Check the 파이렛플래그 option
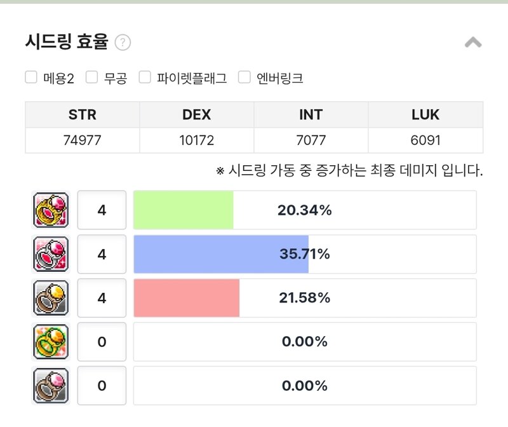The image size is (508, 427). [x=145, y=77]
